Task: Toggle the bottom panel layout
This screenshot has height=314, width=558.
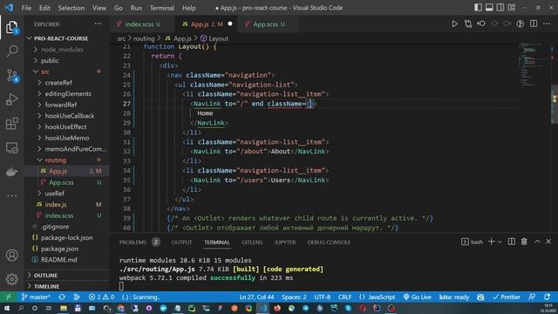Action: [x=489, y=8]
